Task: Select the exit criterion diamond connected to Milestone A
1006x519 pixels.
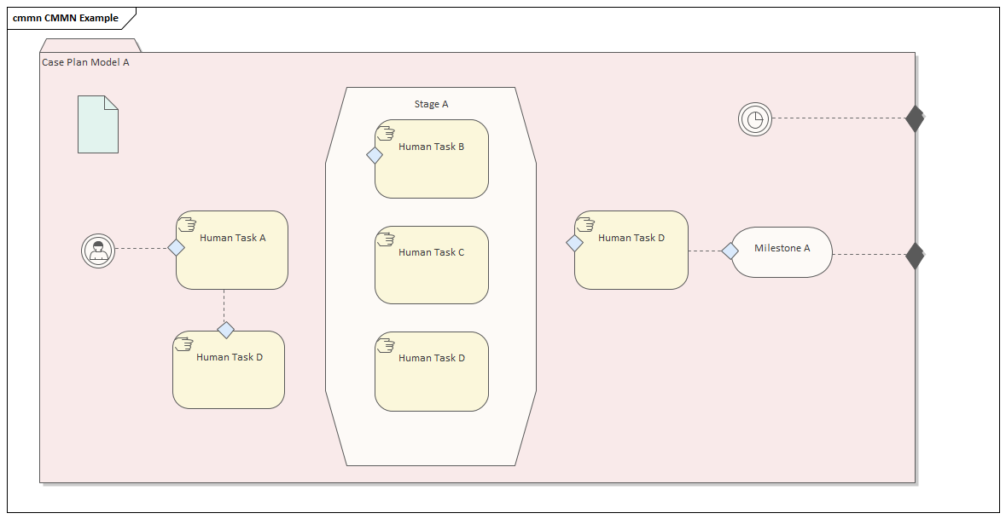Action: [915, 255]
